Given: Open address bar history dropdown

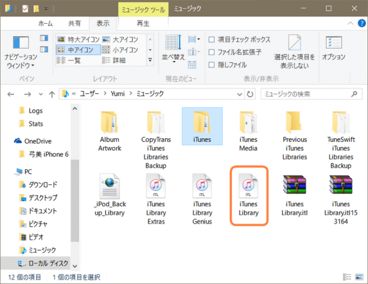Looking at the screenshot, I should click(240, 94).
